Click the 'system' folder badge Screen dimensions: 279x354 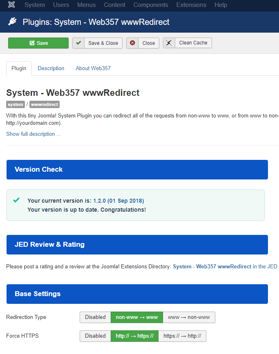click(x=16, y=104)
